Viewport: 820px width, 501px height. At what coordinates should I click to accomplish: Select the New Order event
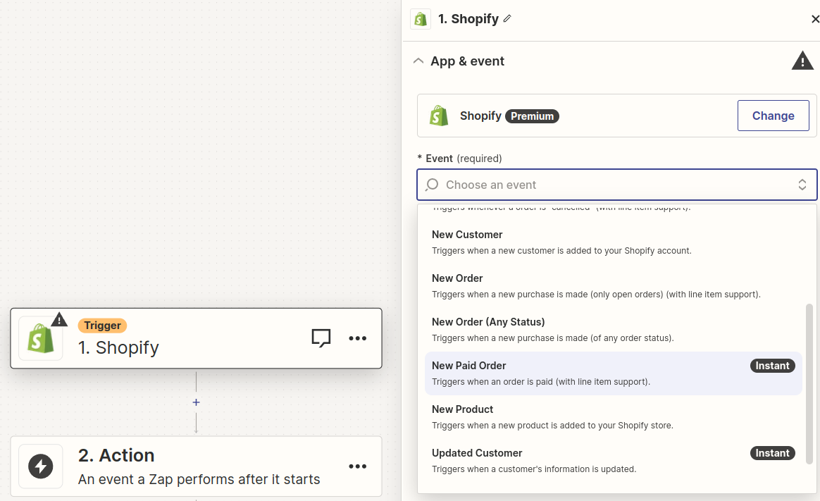tap(613, 286)
